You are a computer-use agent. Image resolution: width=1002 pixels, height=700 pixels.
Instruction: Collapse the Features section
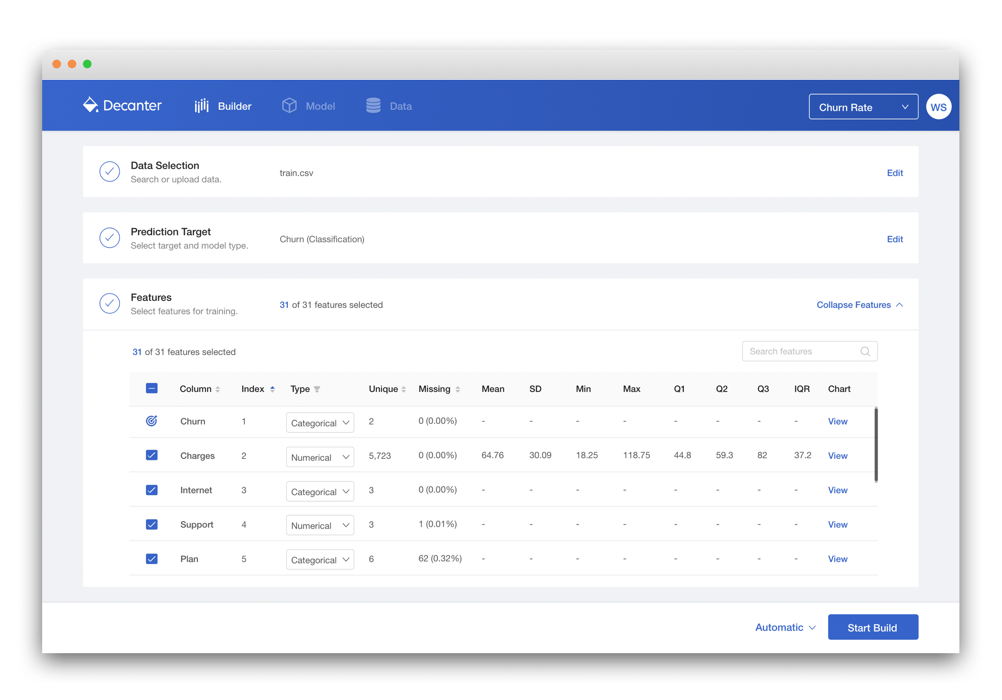859,305
